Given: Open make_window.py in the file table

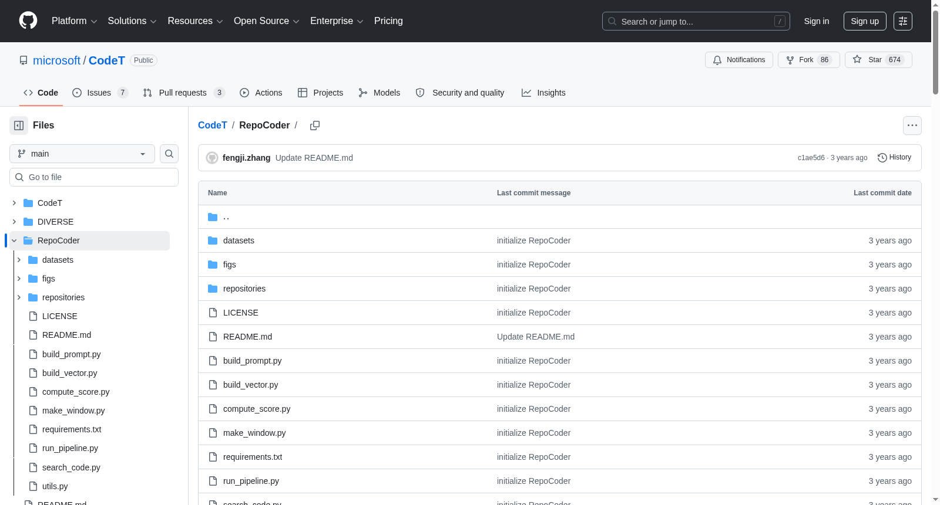Looking at the screenshot, I should (x=254, y=433).
